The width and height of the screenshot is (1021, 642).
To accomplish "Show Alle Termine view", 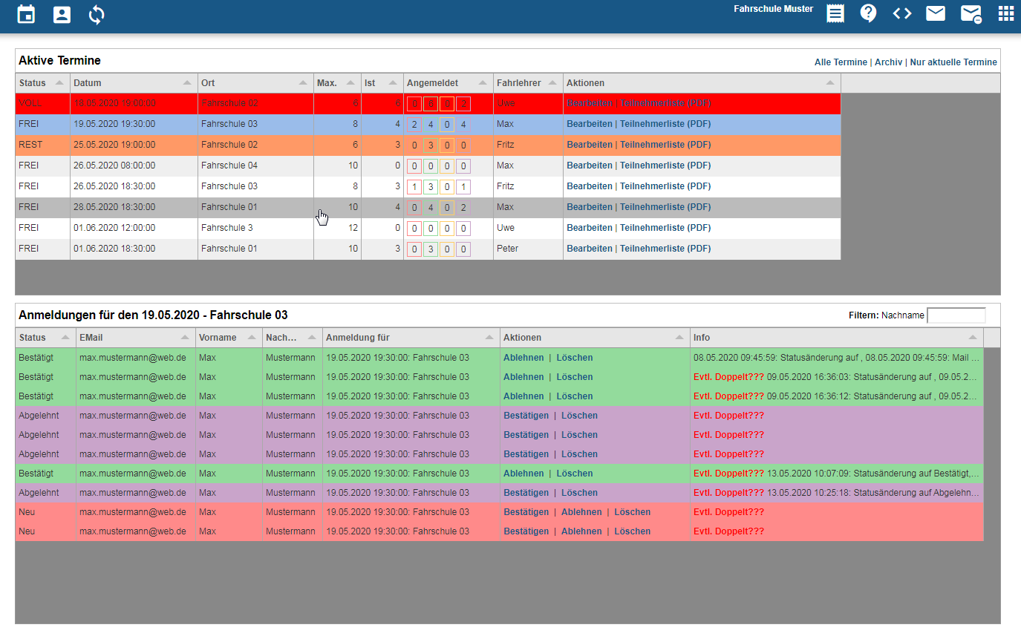I will click(x=841, y=62).
